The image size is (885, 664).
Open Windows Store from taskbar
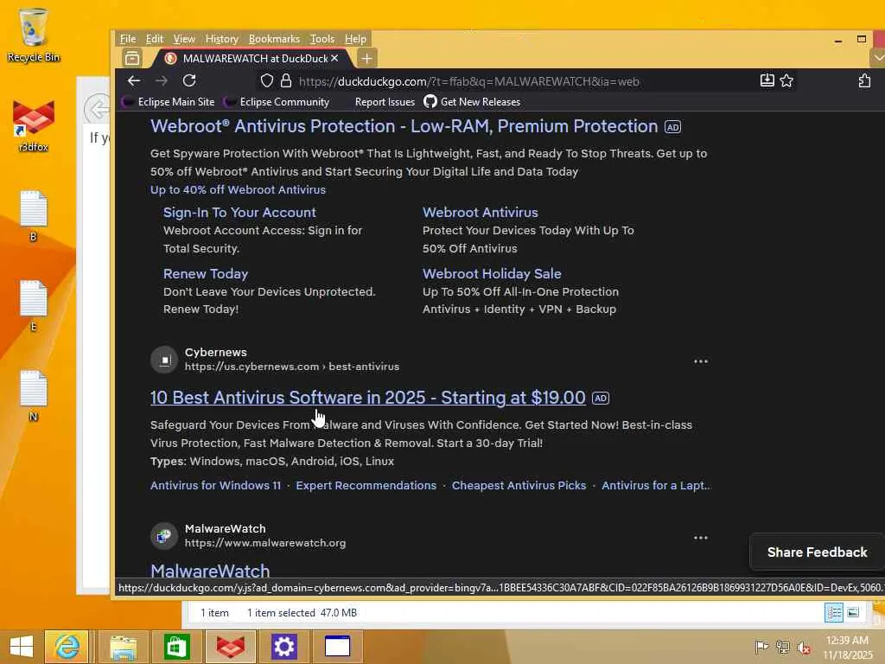point(176,647)
